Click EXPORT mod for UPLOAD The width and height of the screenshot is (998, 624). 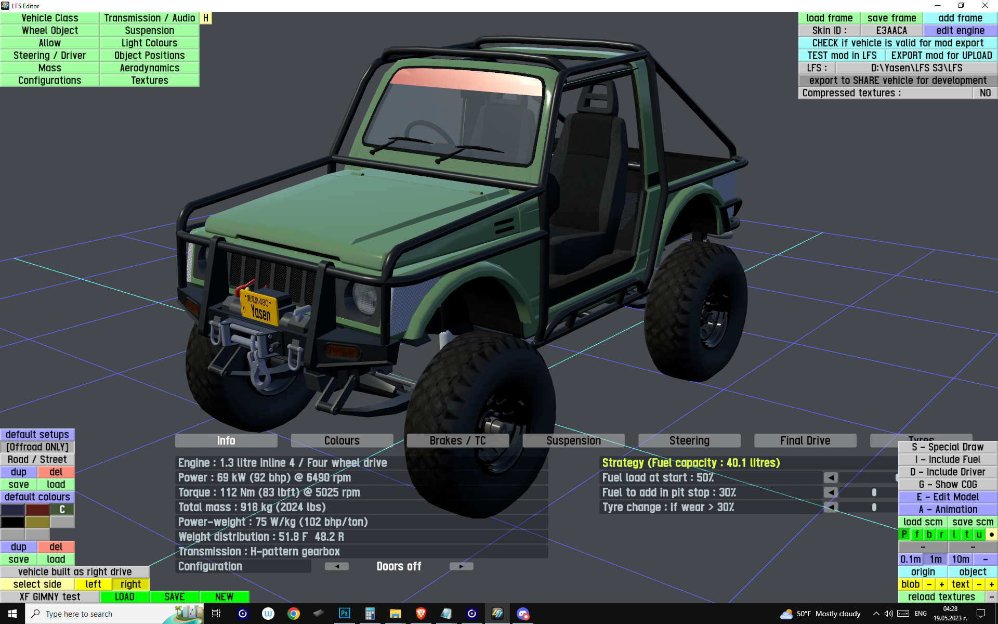tap(941, 56)
